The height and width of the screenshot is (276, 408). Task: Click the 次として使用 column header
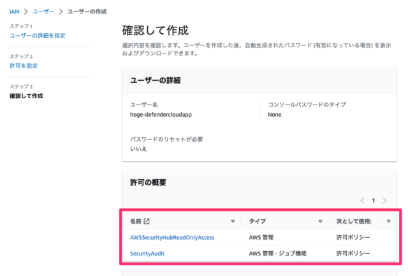click(354, 221)
